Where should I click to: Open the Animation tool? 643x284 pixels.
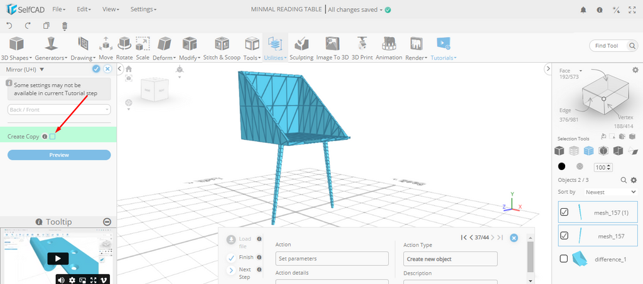389,45
